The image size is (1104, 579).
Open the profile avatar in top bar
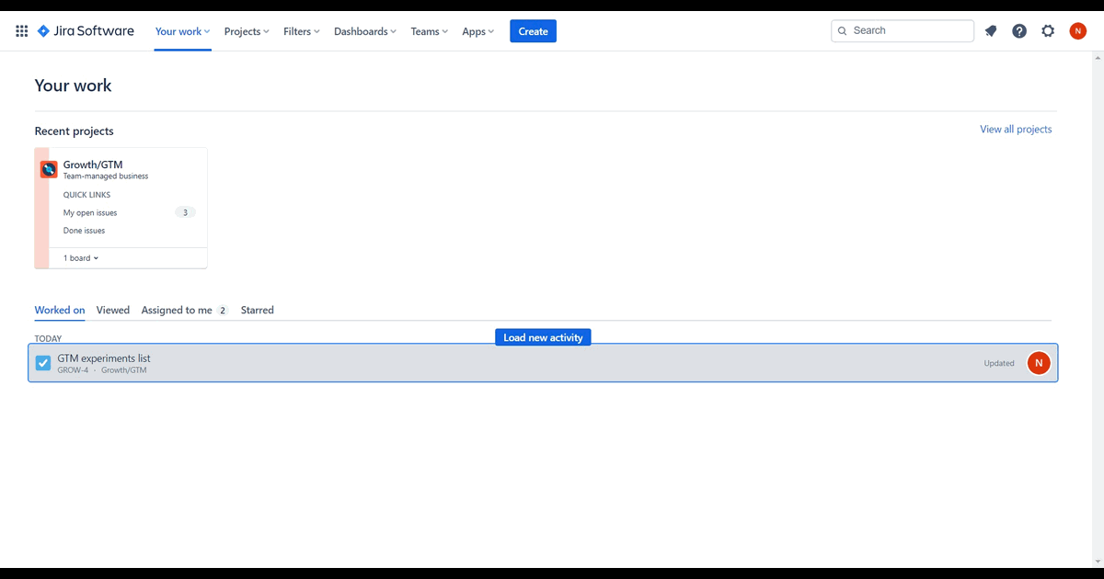(1077, 31)
